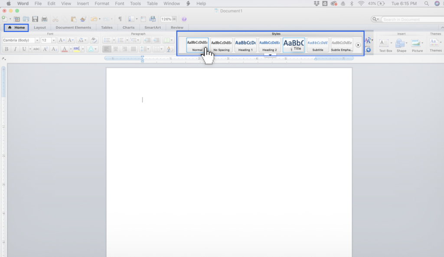The height and width of the screenshot is (257, 444).
Task: Toggle Bold formatting
Action: [x=7, y=49]
